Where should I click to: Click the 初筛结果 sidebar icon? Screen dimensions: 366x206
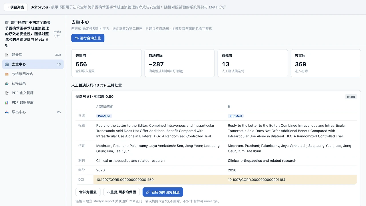(x=7, y=83)
